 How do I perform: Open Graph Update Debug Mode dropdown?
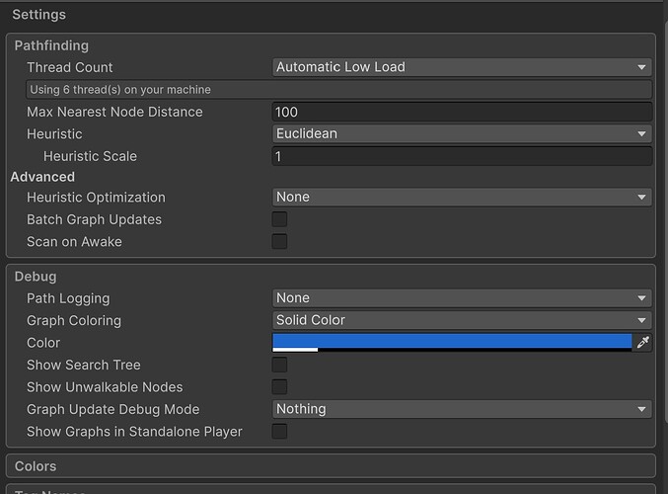pyautogui.click(x=461, y=409)
